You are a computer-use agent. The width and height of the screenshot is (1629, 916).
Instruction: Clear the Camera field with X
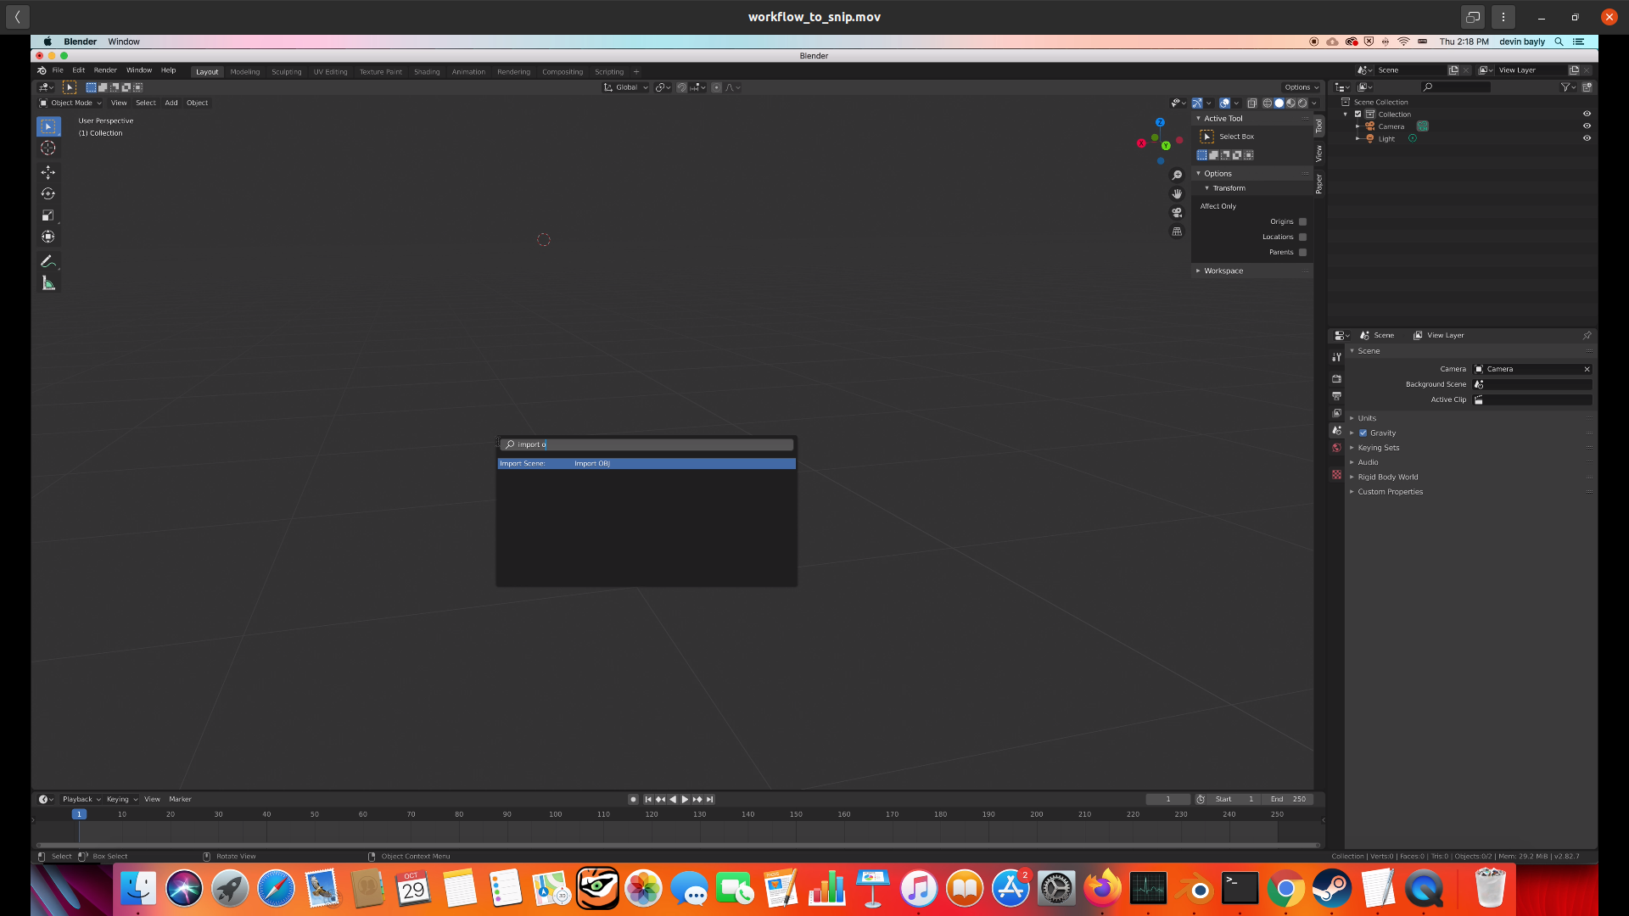(1587, 370)
